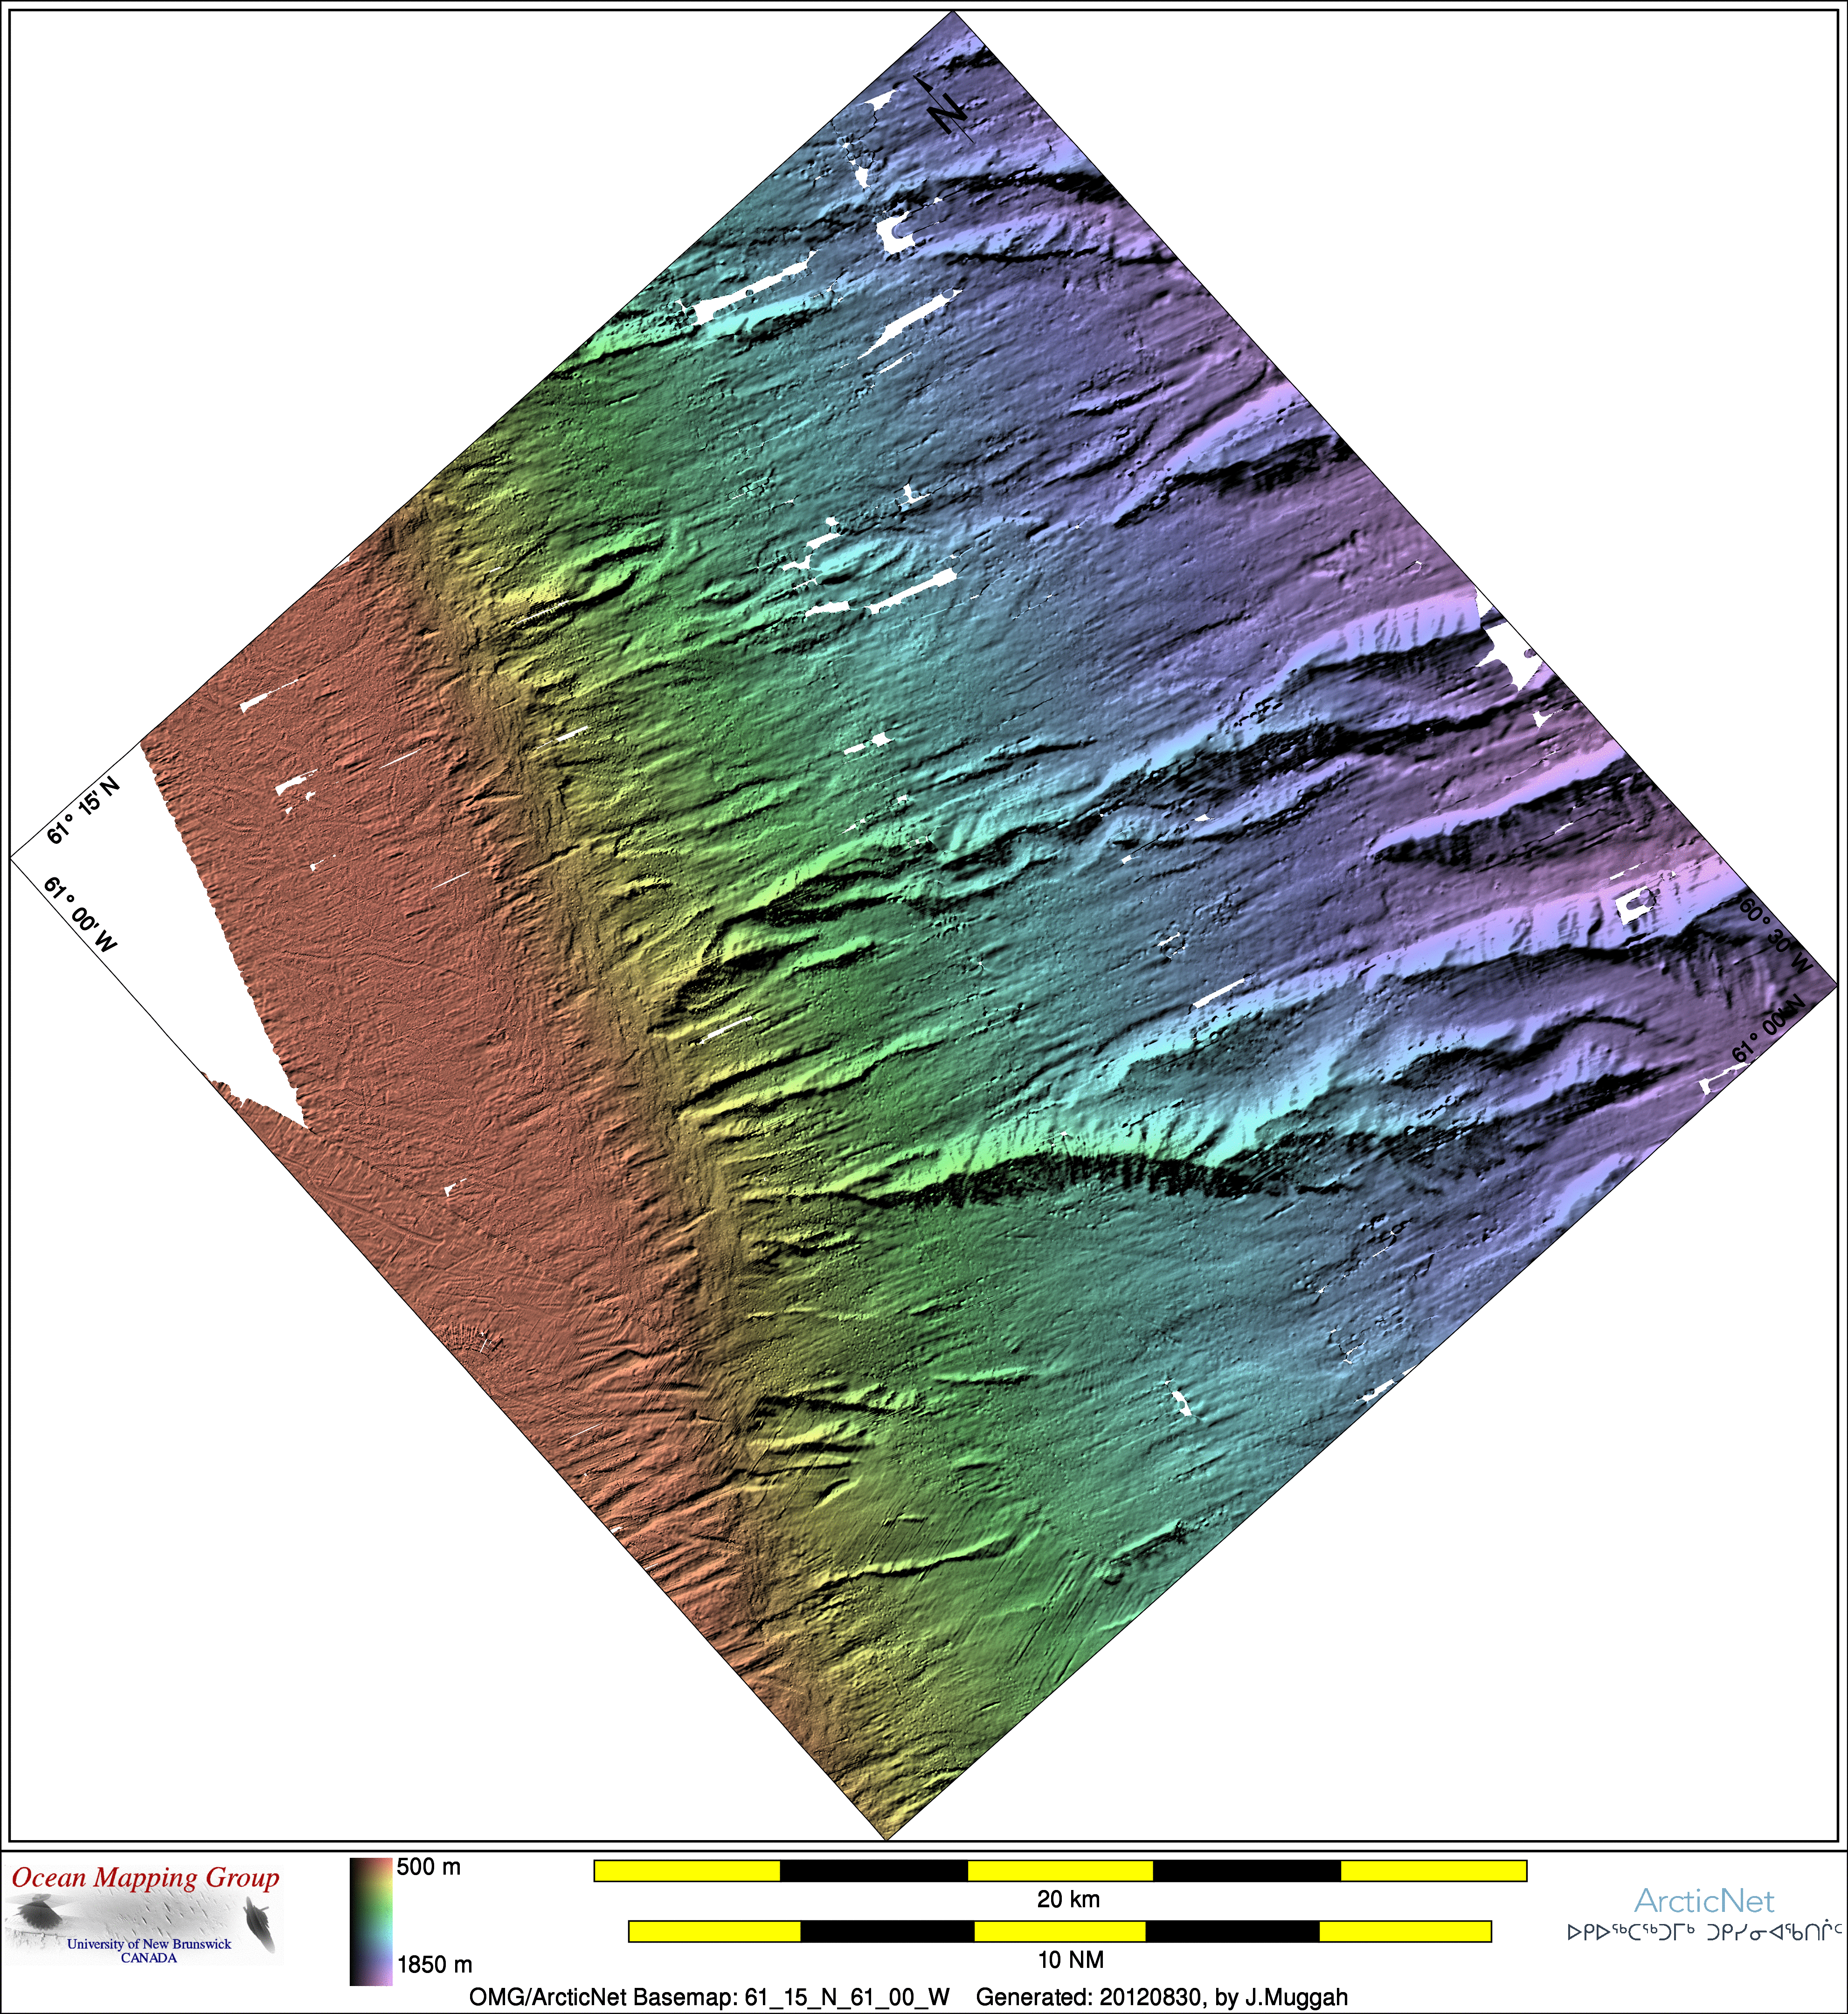
Task: Click the 1850 m depth label
Action: [x=434, y=1964]
